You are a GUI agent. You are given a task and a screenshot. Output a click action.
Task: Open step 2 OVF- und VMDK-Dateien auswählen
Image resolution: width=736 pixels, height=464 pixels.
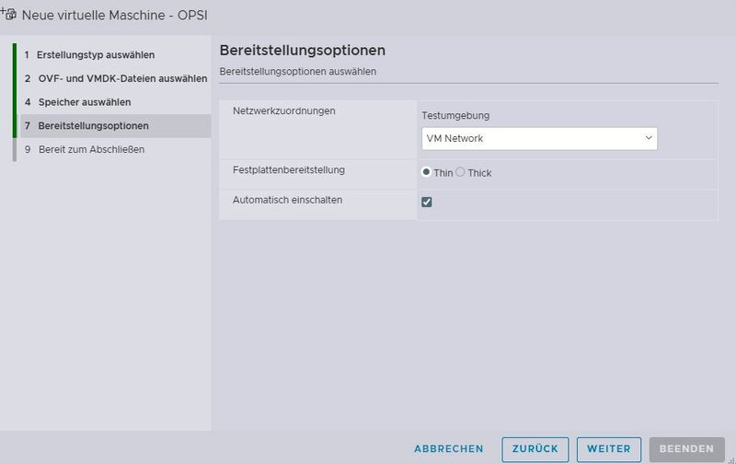[114, 78]
